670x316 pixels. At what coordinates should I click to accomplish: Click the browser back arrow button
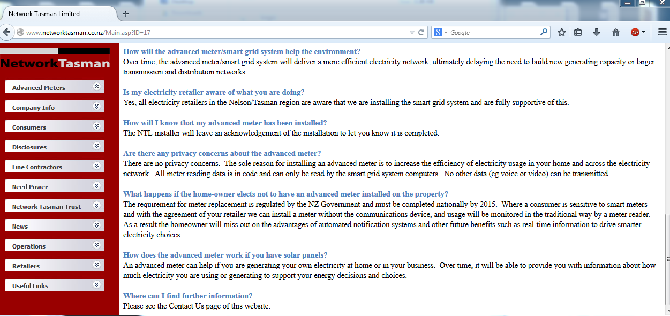7,32
